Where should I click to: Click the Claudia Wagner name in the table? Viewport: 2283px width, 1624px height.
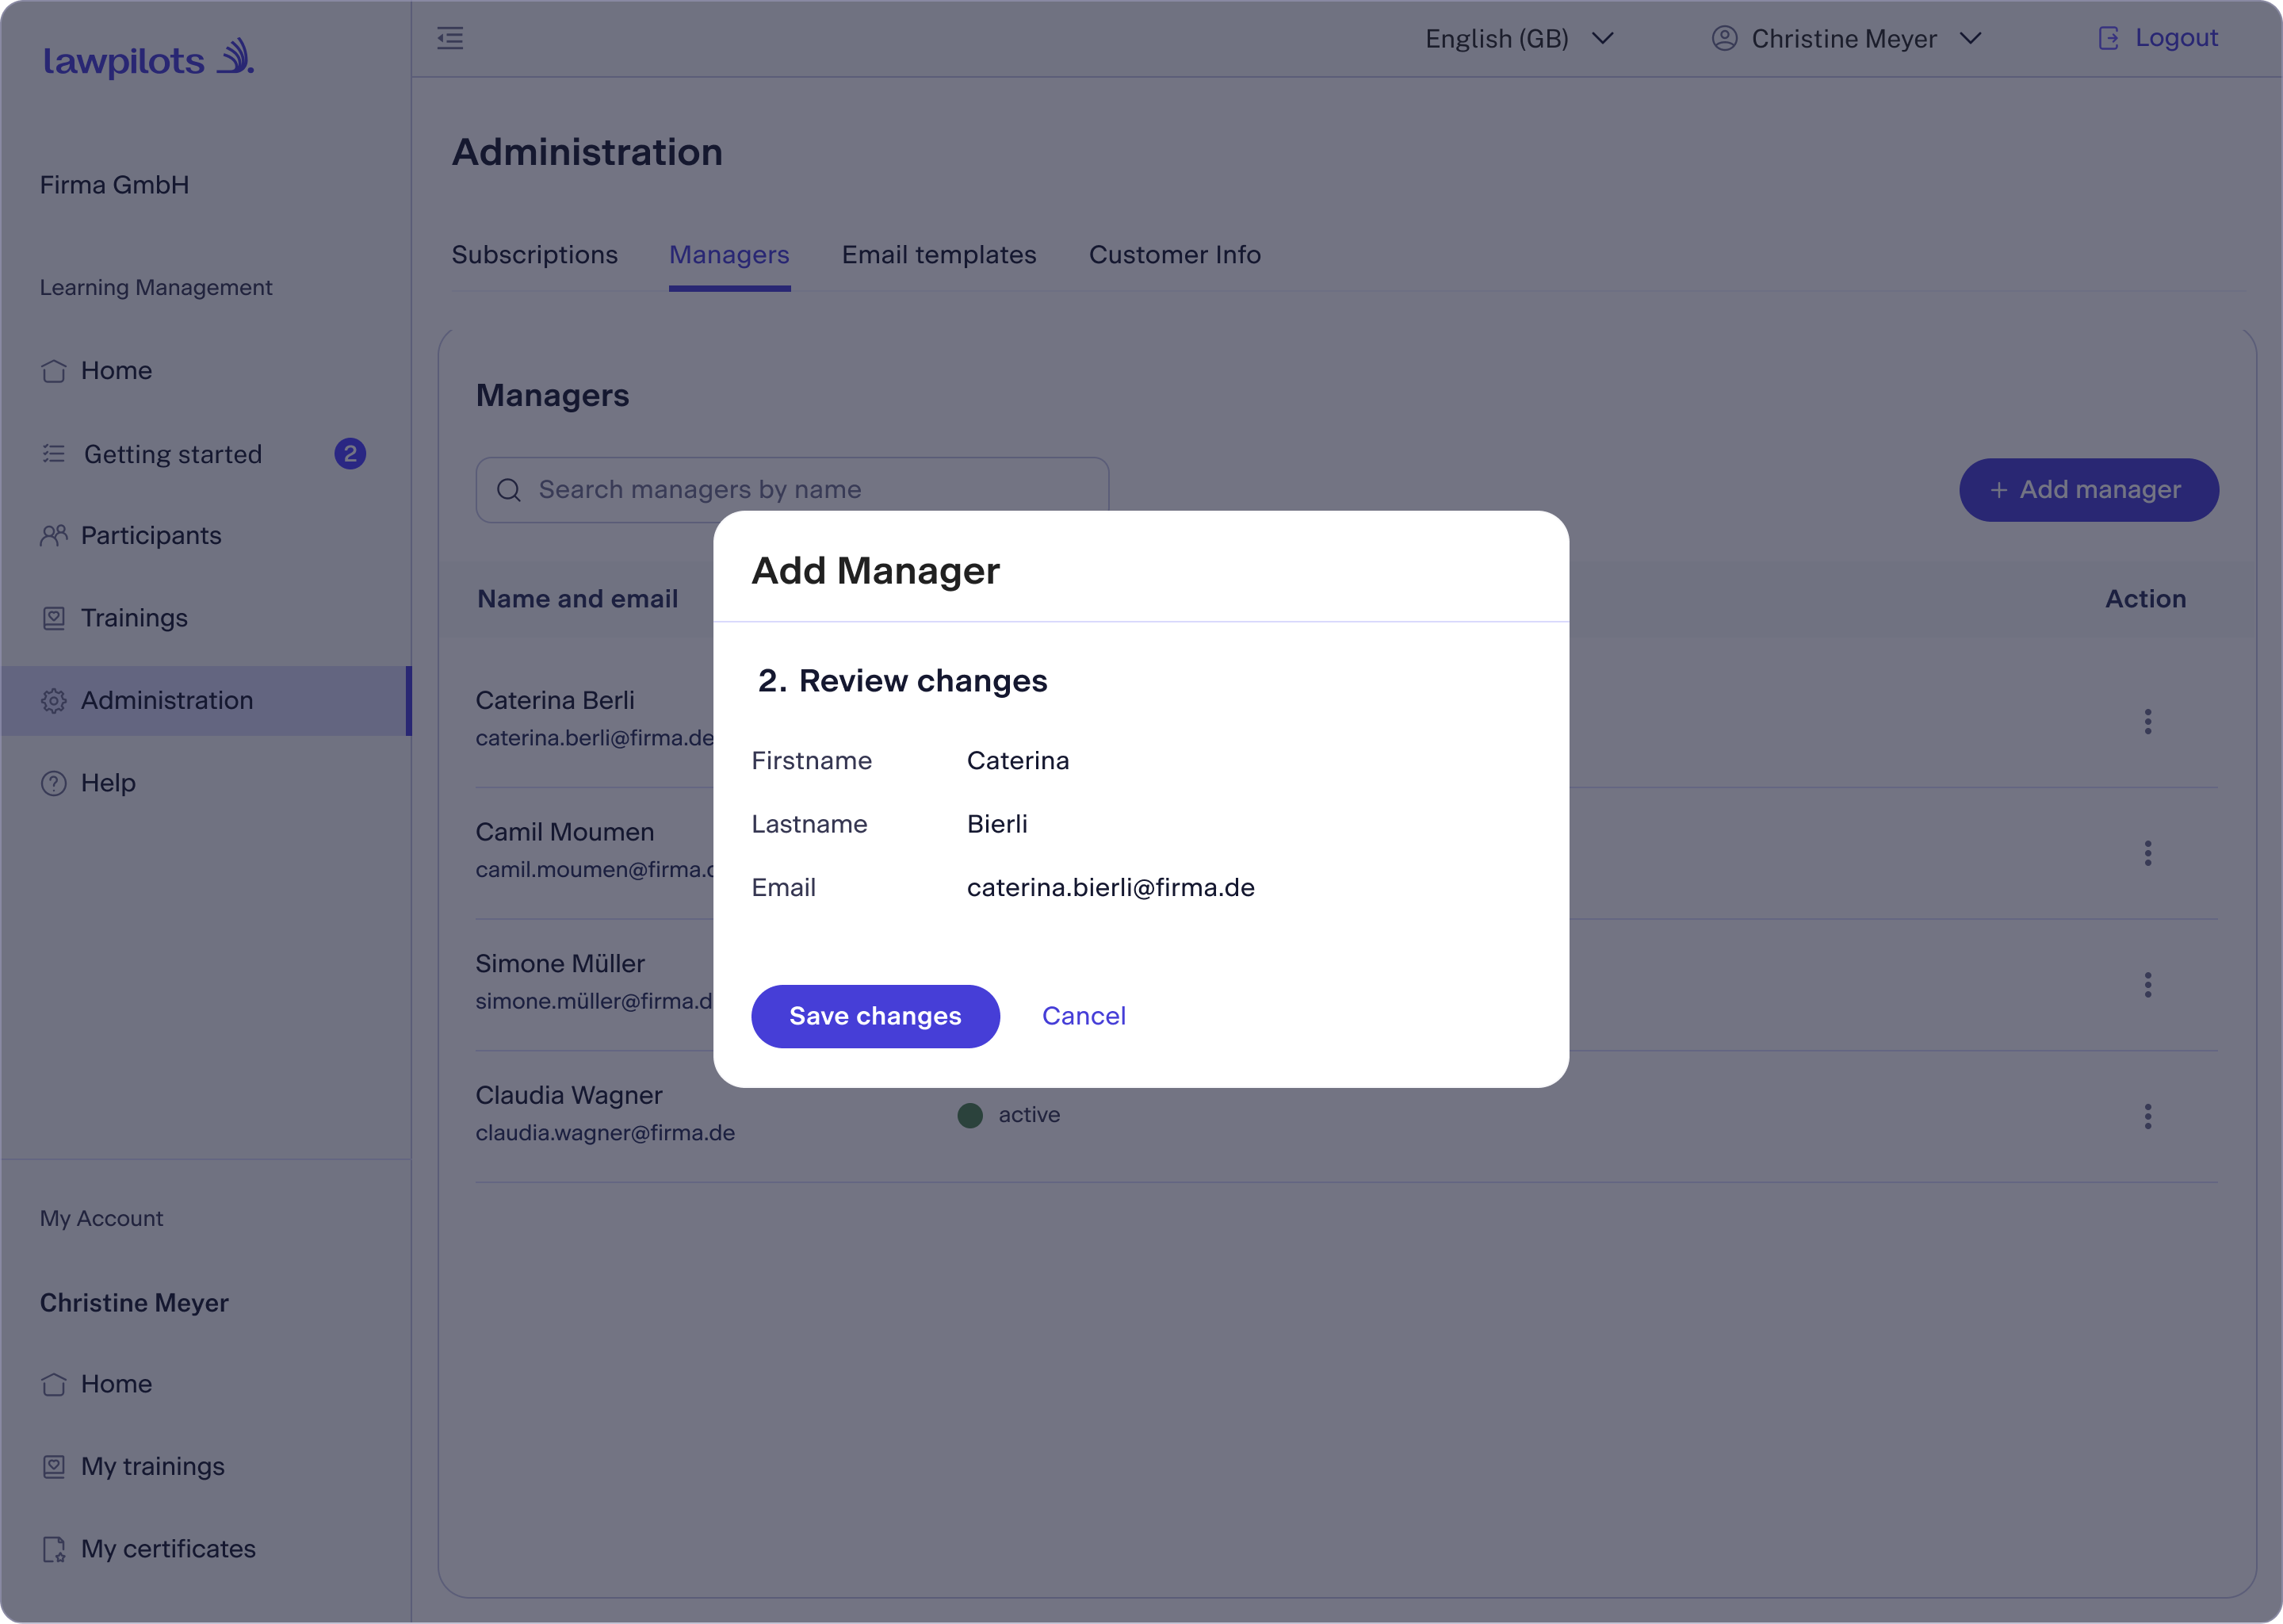tap(568, 1095)
